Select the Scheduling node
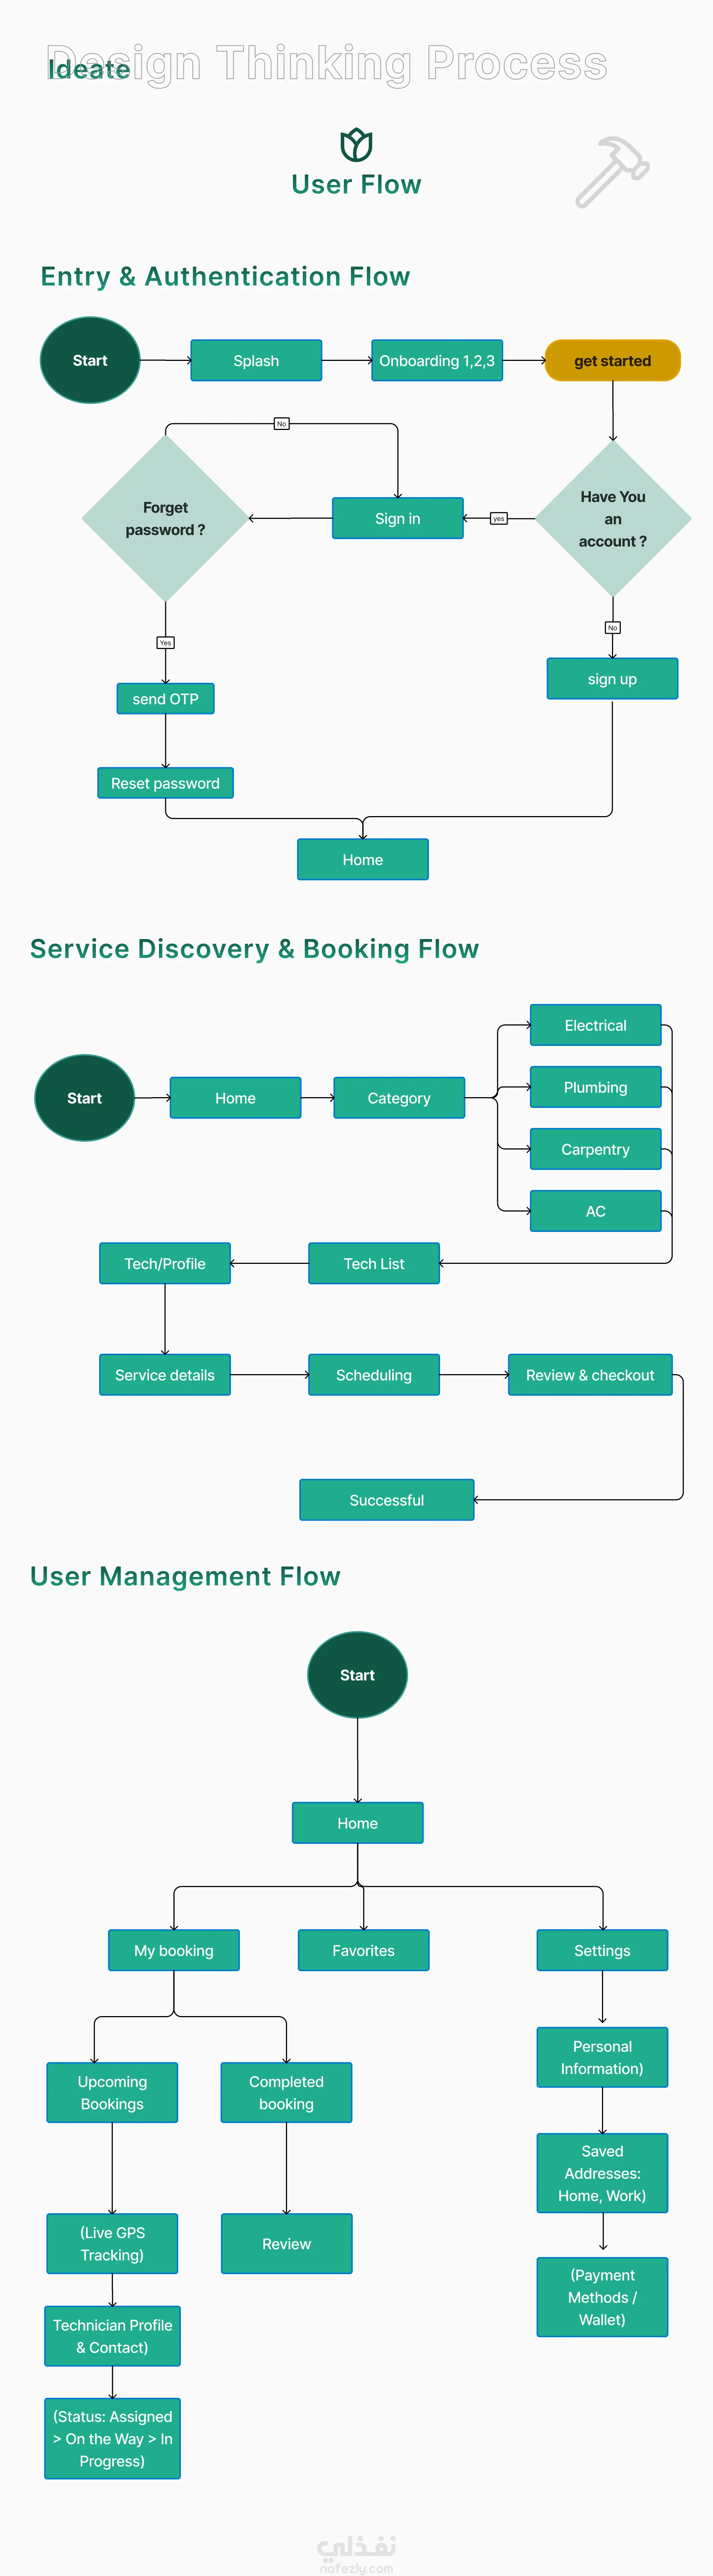 (x=374, y=1375)
